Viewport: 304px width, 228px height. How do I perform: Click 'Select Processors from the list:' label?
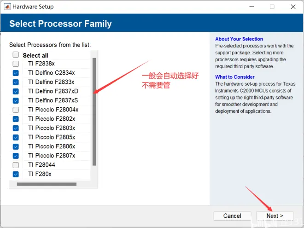50,45
